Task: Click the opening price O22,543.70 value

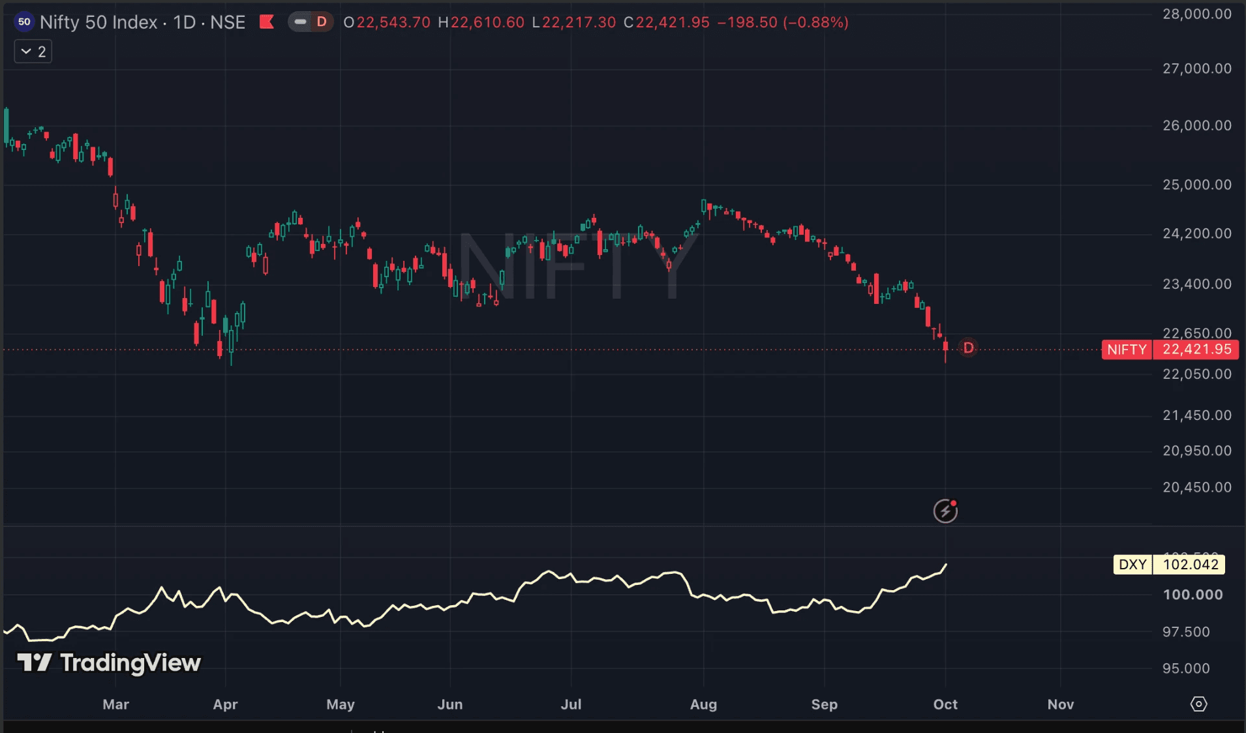Action: (387, 22)
